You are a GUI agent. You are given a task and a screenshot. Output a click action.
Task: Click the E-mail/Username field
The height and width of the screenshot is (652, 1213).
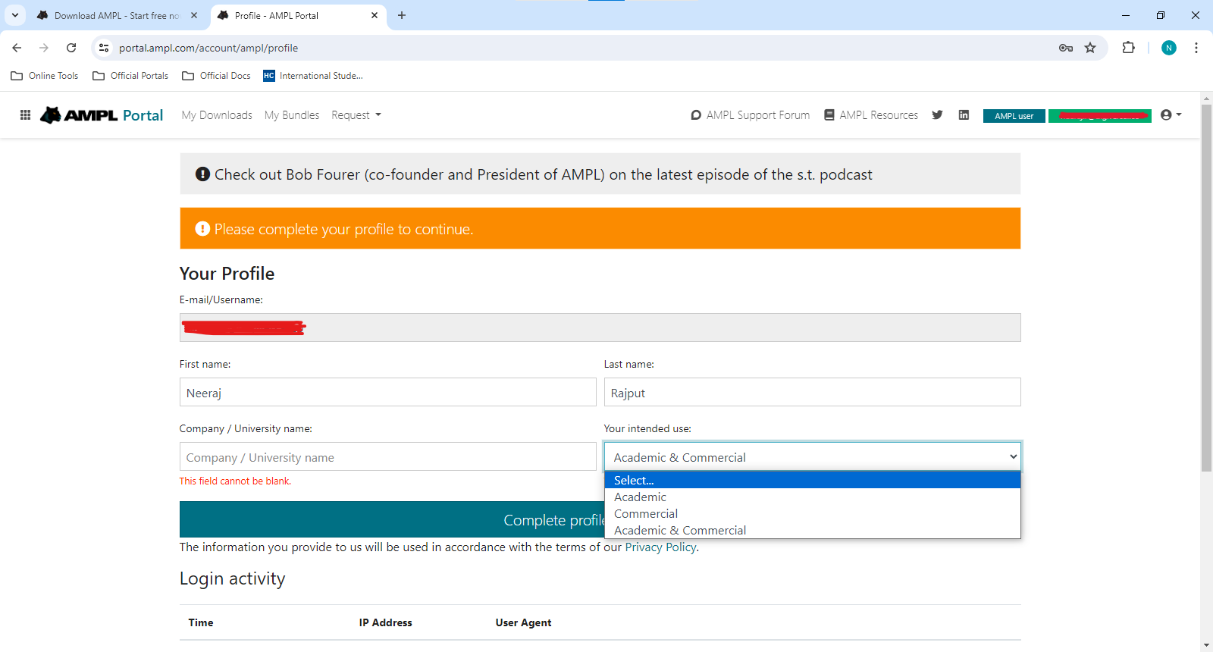tap(600, 328)
